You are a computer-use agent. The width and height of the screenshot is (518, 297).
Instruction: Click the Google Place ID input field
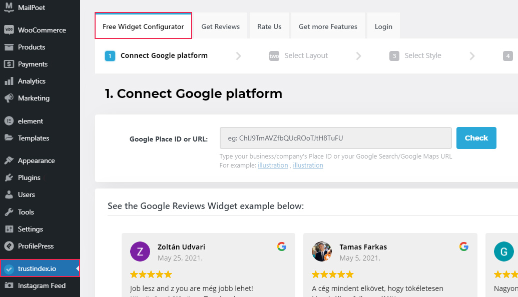click(336, 138)
